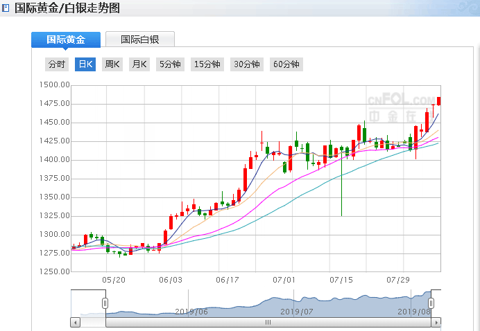Click the 1350.00 price axis label
This screenshot has height=331, width=480.
click(x=55, y=197)
